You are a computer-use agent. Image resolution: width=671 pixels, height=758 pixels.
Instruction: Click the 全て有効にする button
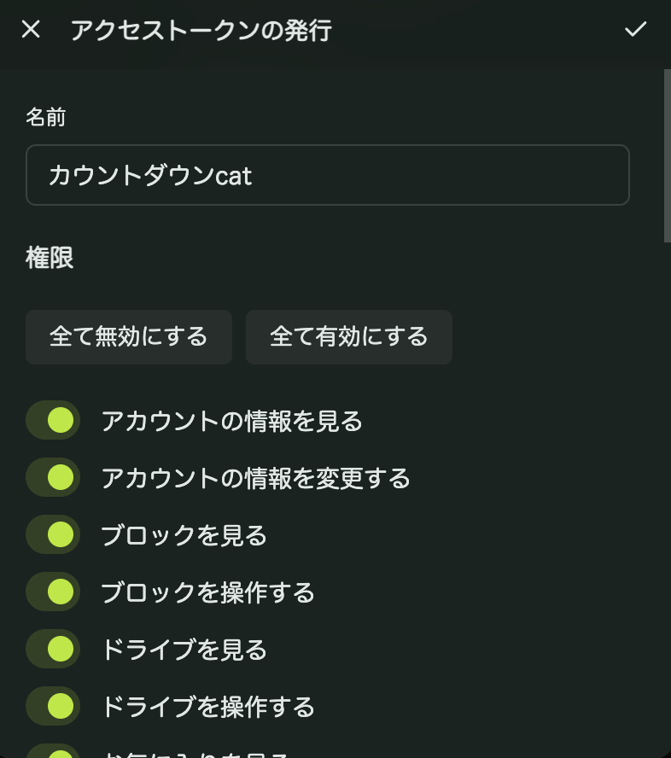(348, 336)
